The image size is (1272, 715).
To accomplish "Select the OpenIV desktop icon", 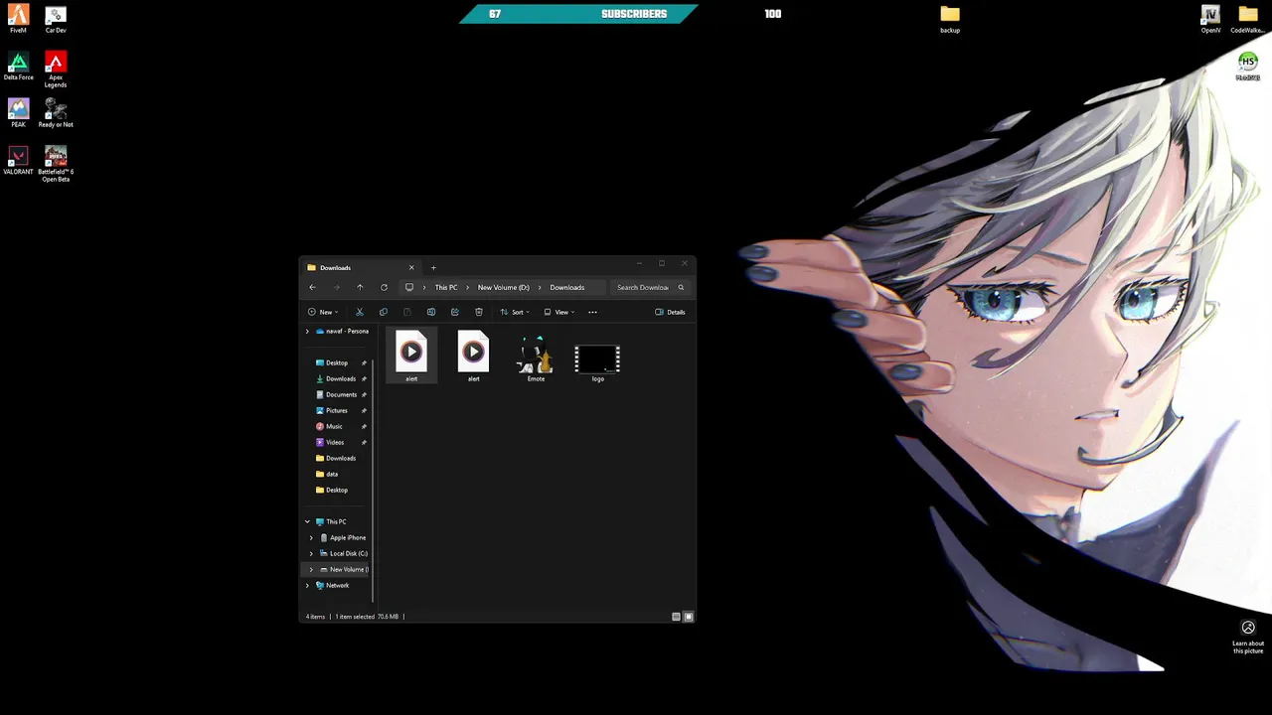I will pos(1210,19).
